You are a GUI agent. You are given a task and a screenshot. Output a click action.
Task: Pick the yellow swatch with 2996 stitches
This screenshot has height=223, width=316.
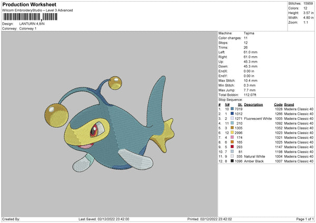coord(232,133)
